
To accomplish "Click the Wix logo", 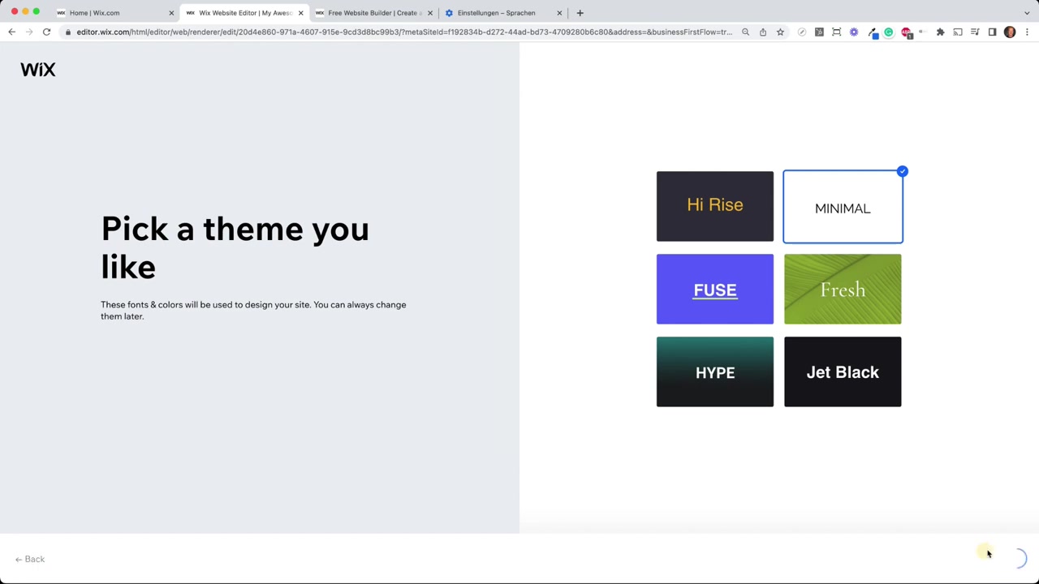I will (38, 70).
